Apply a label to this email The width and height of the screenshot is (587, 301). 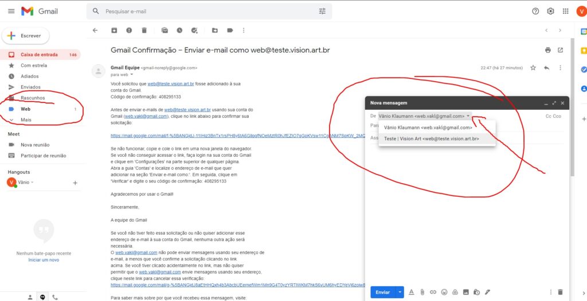(x=230, y=31)
